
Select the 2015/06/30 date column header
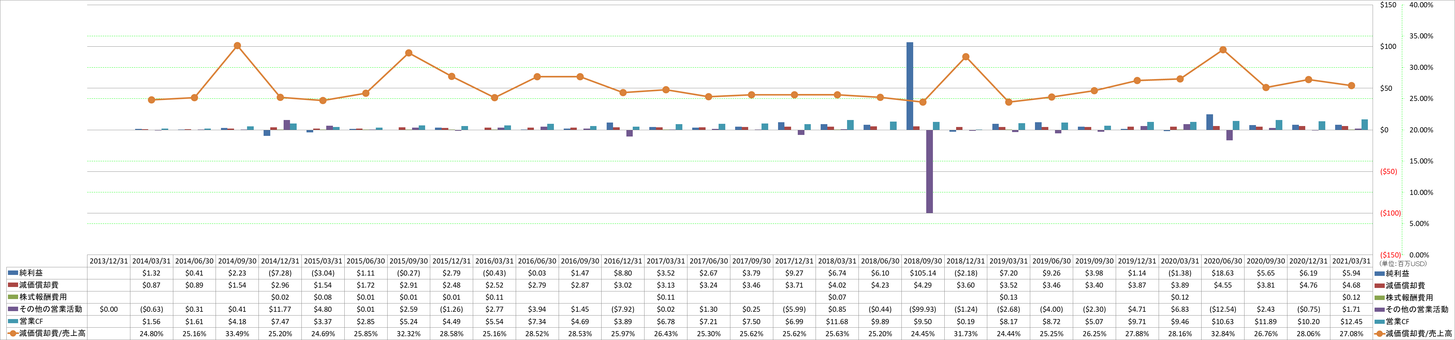tap(365, 261)
